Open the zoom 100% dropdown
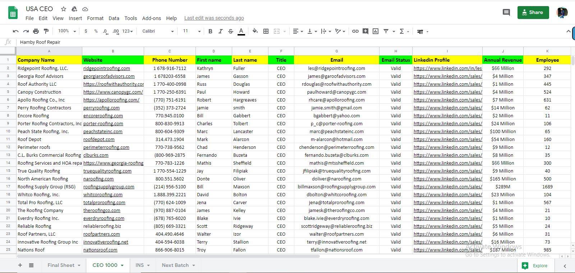 [x=67, y=31]
